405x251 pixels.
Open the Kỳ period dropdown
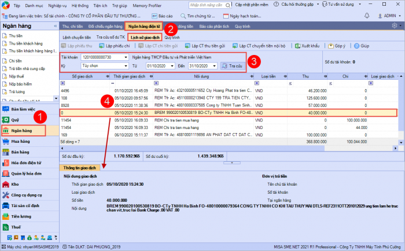coord(125,66)
